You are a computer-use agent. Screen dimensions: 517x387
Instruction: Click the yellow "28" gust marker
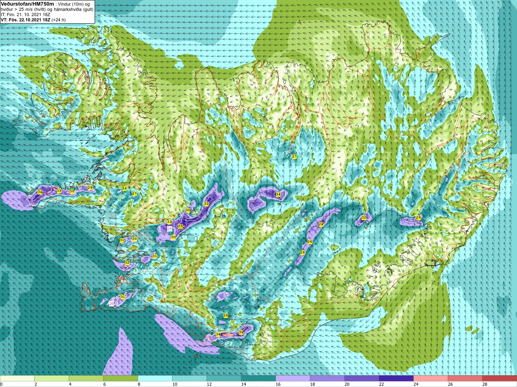coord(321,225)
